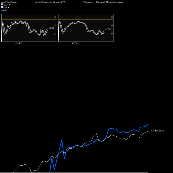This screenshot has height=173, width=173.
Task: Click the 50 level label in the FULL chart
Action: pyautogui.click(x=112, y=25)
